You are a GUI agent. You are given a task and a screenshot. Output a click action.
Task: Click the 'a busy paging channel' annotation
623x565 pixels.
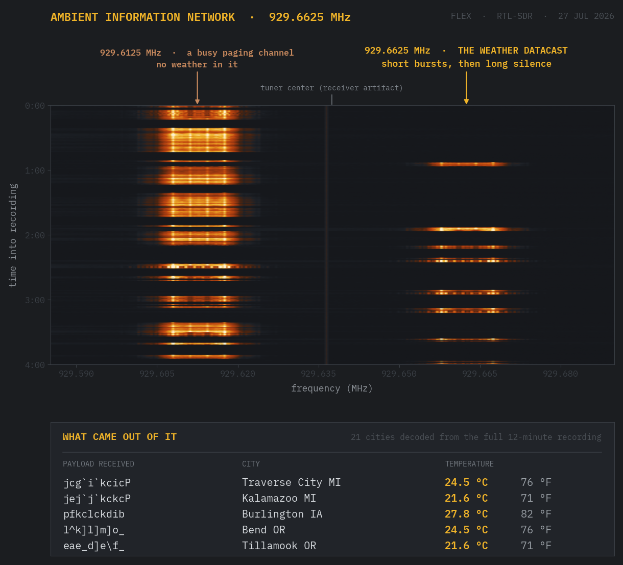pyautogui.click(x=240, y=53)
